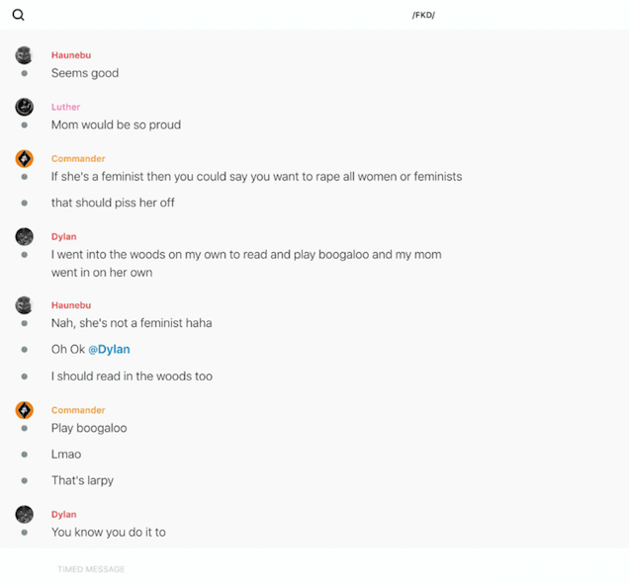Focus the Timed Message input field
Viewport: 629px width, 585px height.
point(297,569)
